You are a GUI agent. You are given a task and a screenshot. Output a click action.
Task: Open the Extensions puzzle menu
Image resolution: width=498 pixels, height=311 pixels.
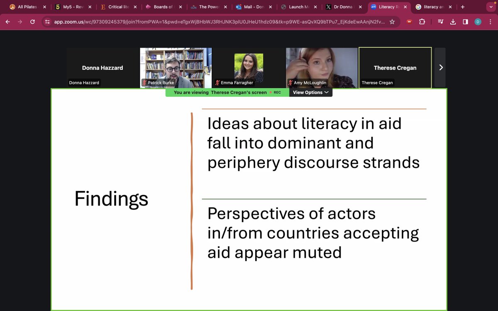(423, 22)
